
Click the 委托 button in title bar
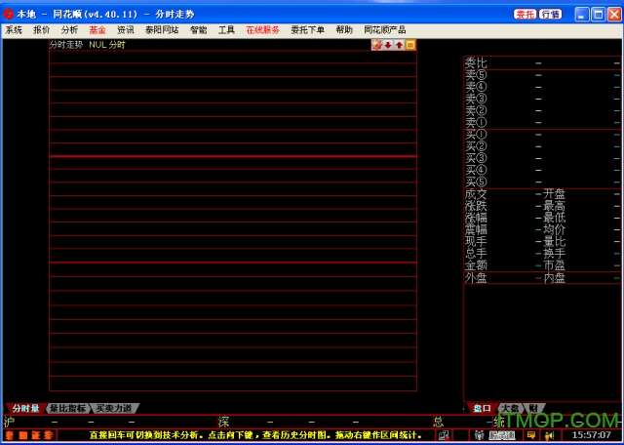(x=526, y=14)
